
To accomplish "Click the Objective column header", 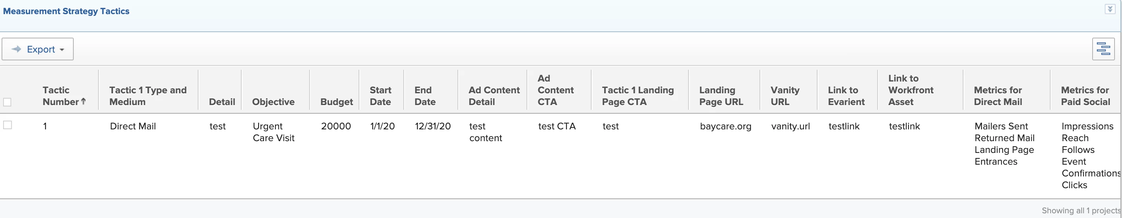I will coord(273,102).
